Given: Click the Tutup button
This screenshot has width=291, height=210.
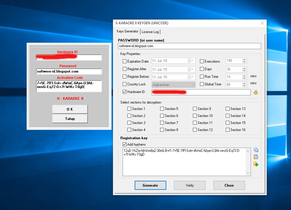Looking at the screenshot, I should (x=70, y=119).
